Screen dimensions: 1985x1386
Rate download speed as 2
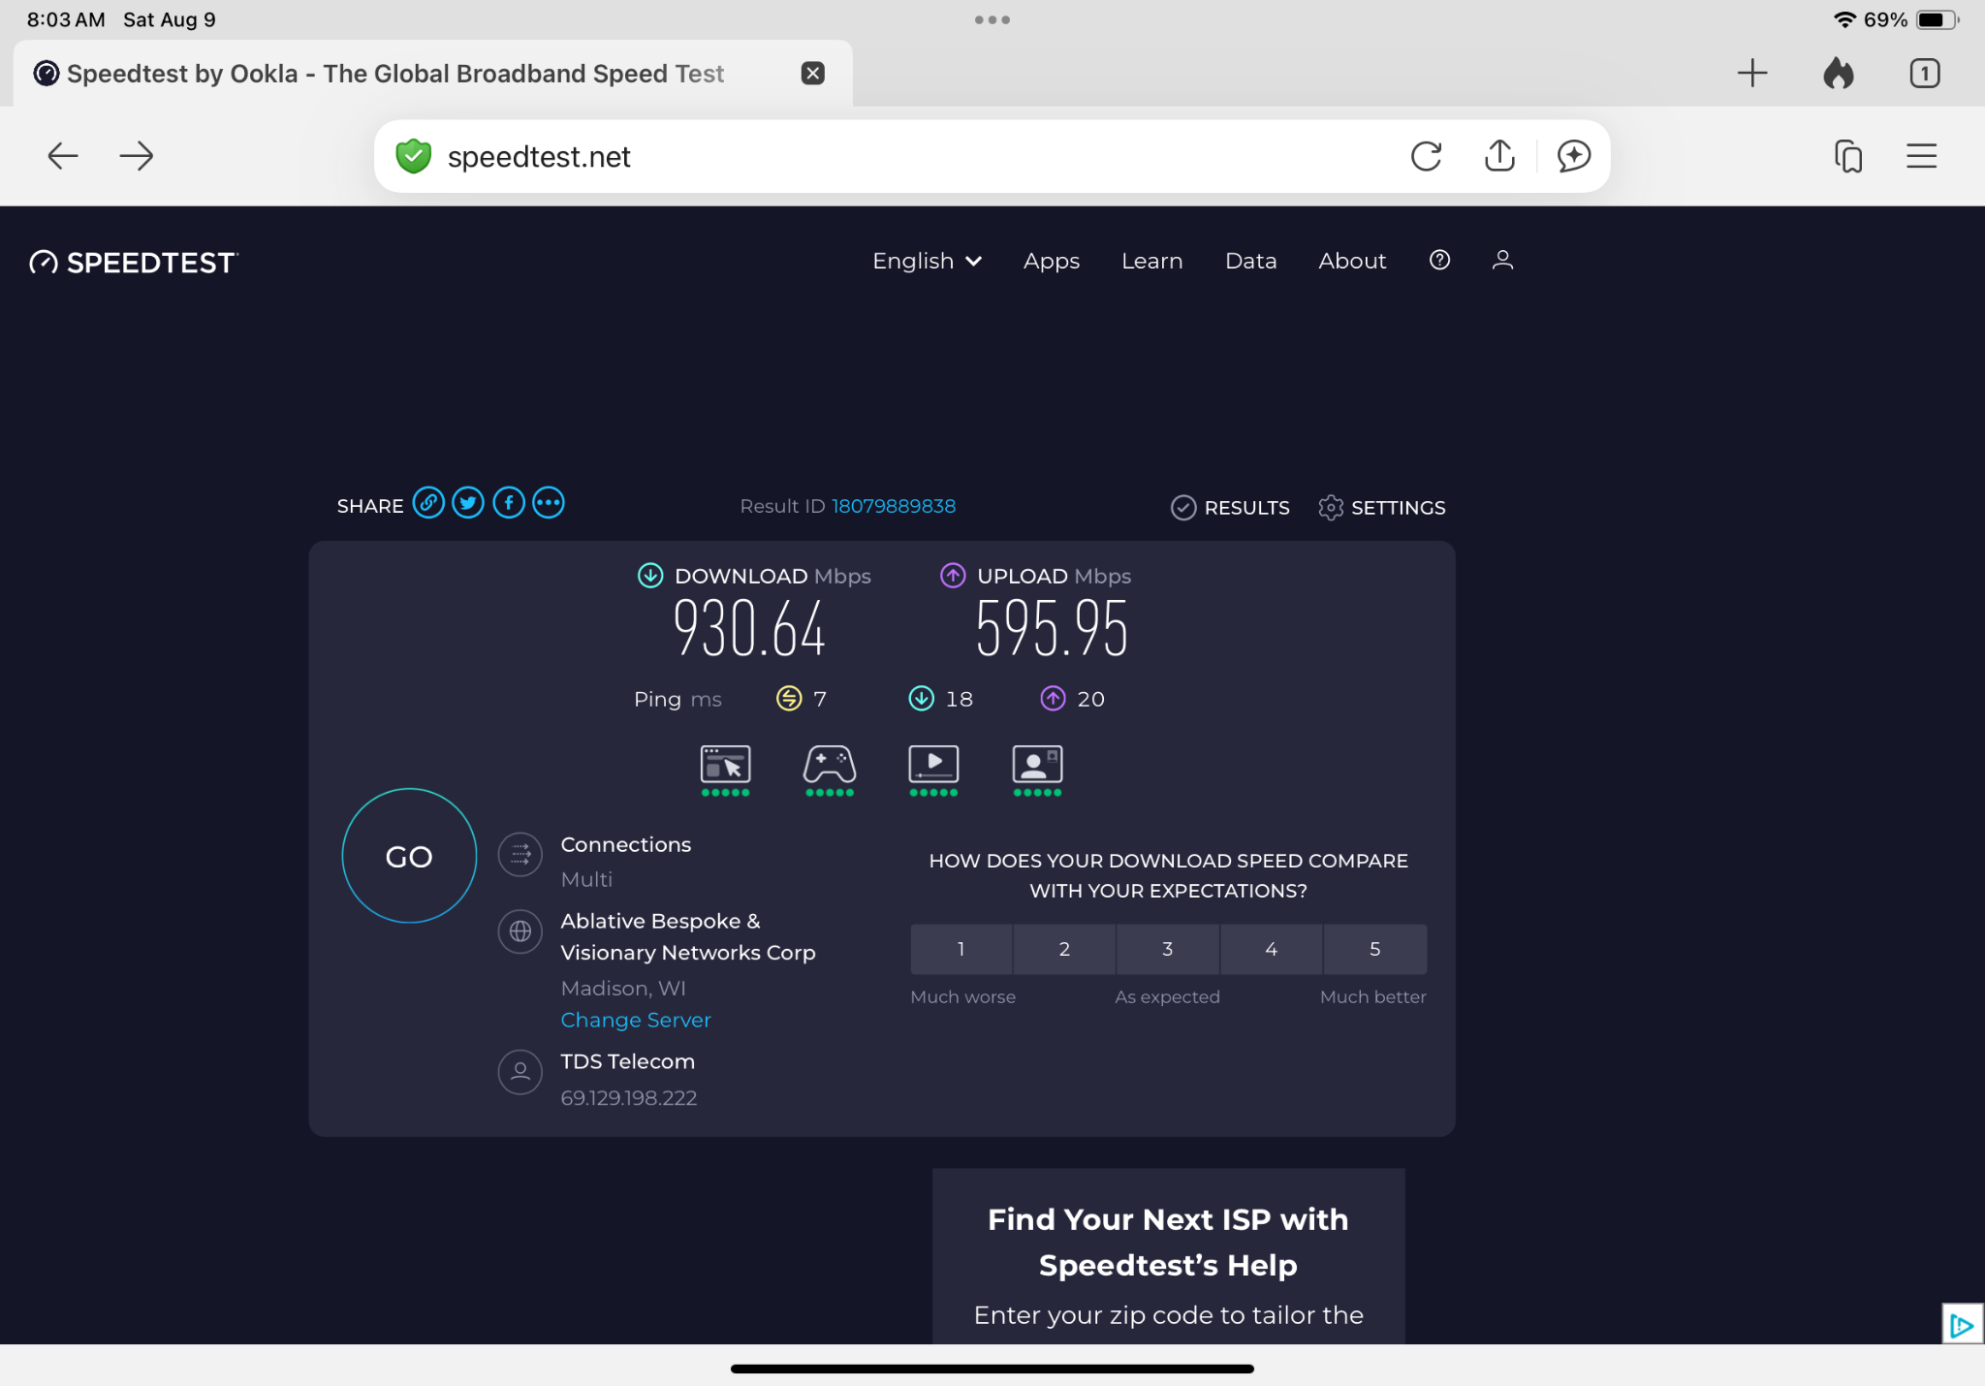pyautogui.click(x=1064, y=949)
